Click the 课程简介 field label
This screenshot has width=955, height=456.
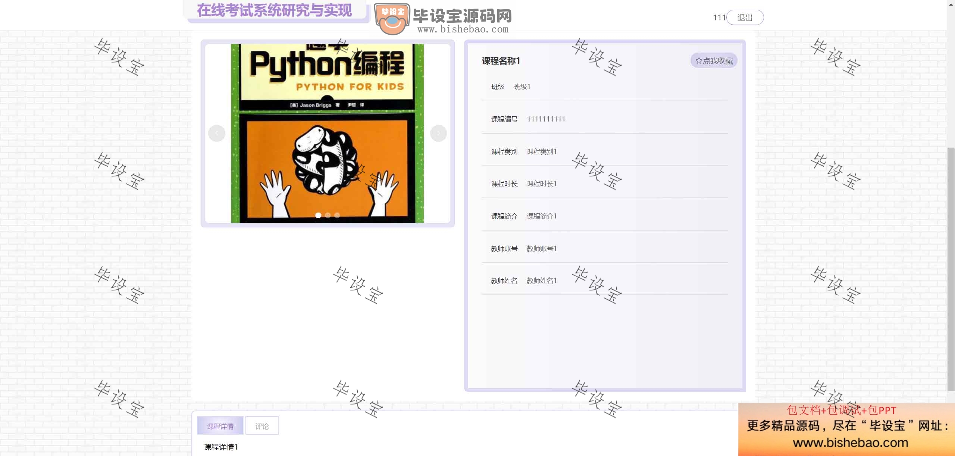(x=504, y=216)
